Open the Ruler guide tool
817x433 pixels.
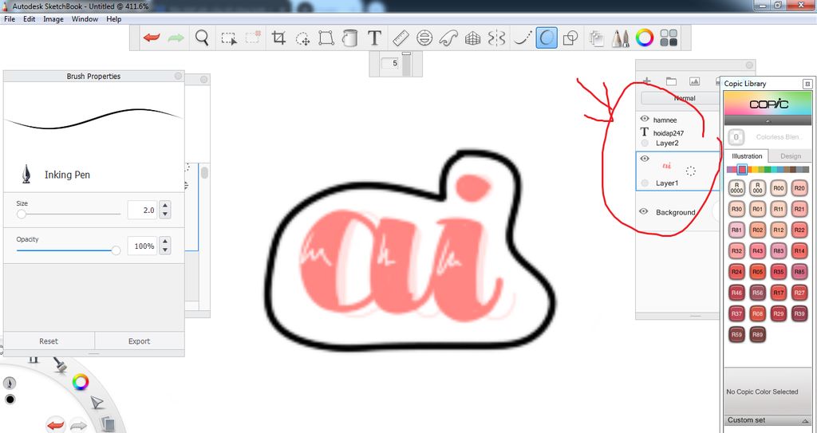point(401,38)
